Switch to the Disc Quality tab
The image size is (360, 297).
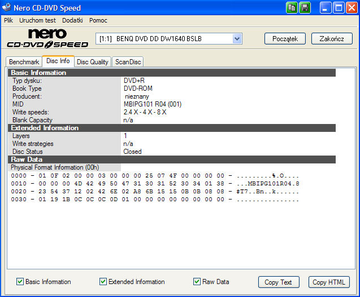(x=93, y=62)
